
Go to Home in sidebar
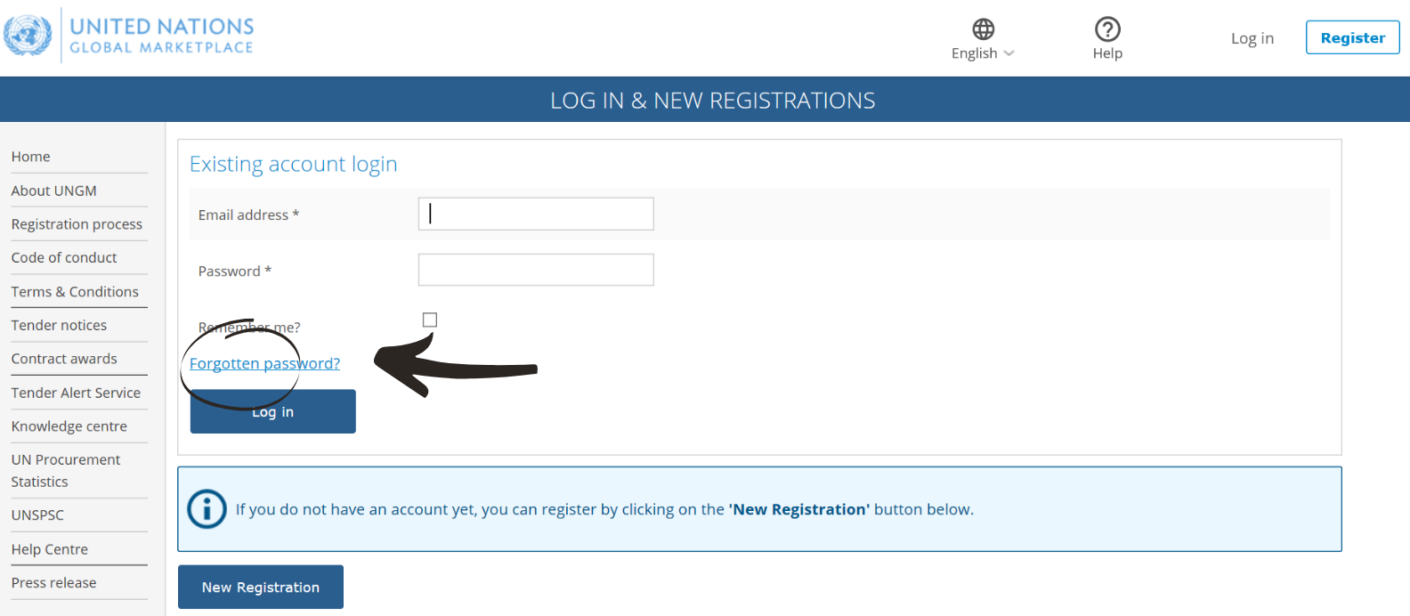[31, 157]
